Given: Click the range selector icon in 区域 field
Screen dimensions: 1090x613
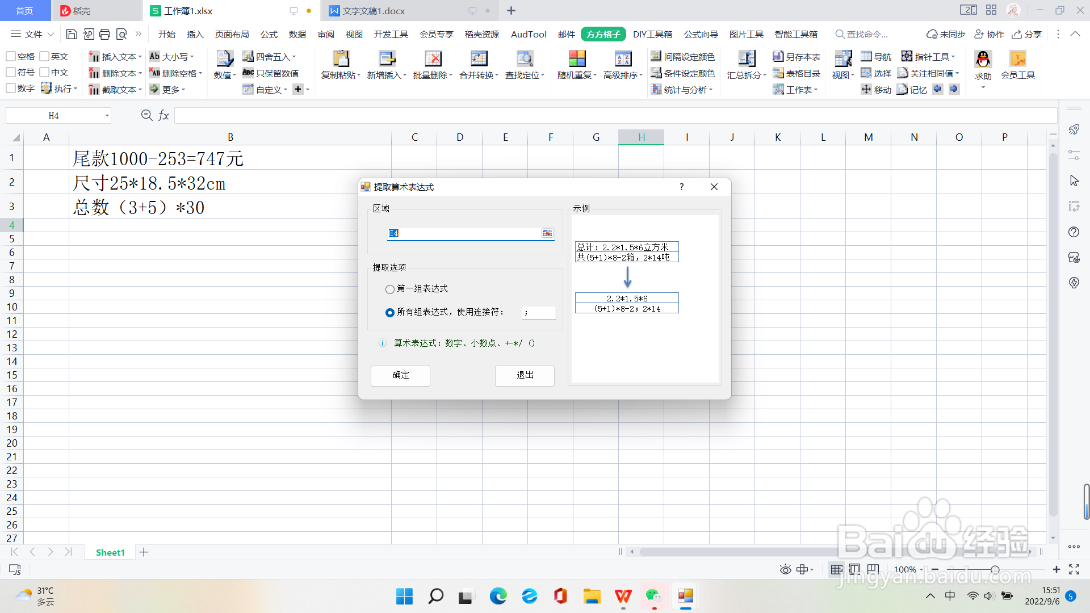Looking at the screenshot, I should 547,233.
